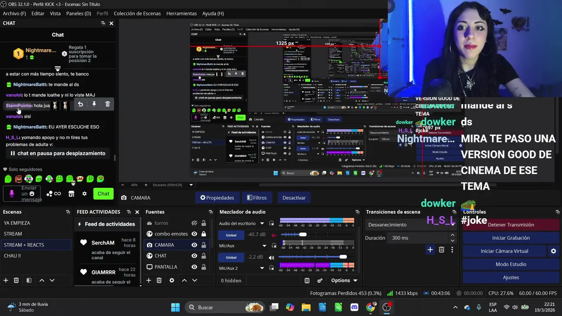Open transition properties three-dot menu

click(x=452, y=250)
